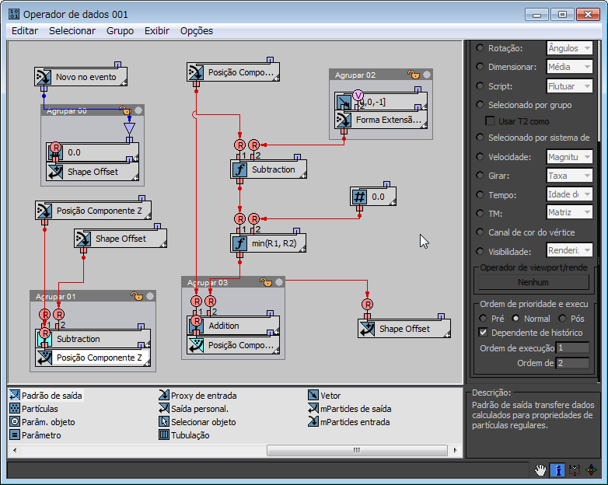Select the Parâm. objeto operator icon
Image resolution: width=608 pixels, height=485 pixels.
[14, 422]
